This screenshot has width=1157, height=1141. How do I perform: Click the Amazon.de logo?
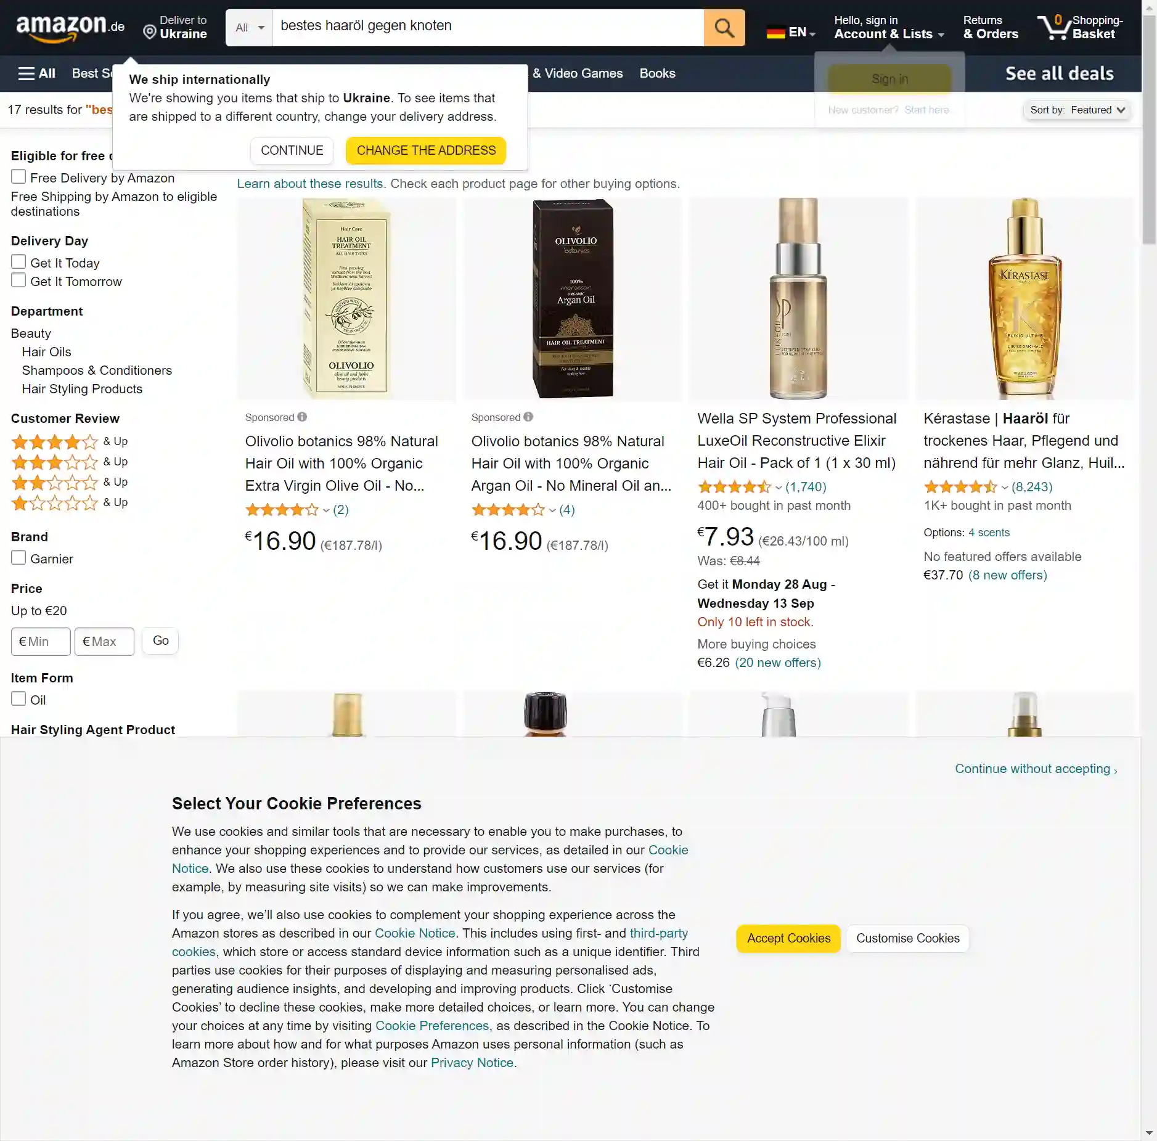click(70, 28)
